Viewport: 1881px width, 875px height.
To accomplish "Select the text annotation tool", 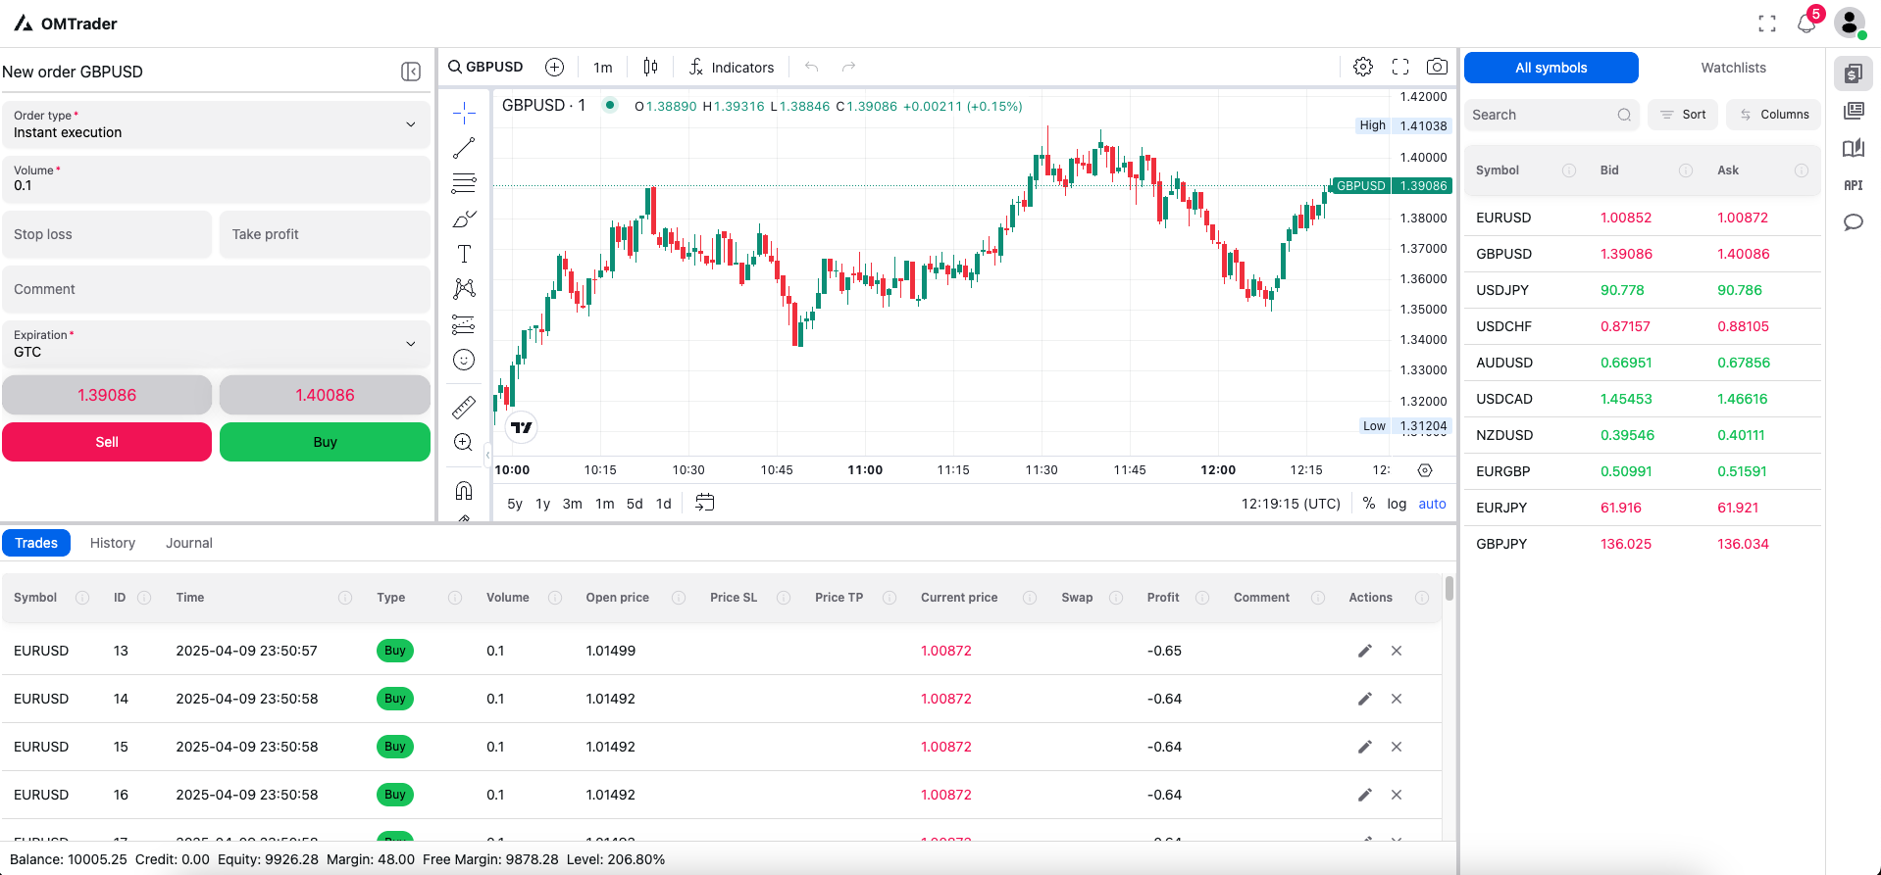I will coord(464,254).
